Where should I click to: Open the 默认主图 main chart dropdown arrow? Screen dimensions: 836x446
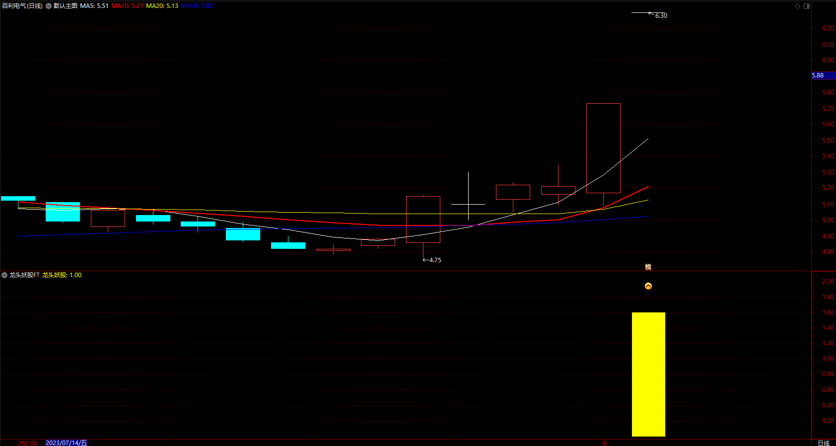[x=49, y=6]
